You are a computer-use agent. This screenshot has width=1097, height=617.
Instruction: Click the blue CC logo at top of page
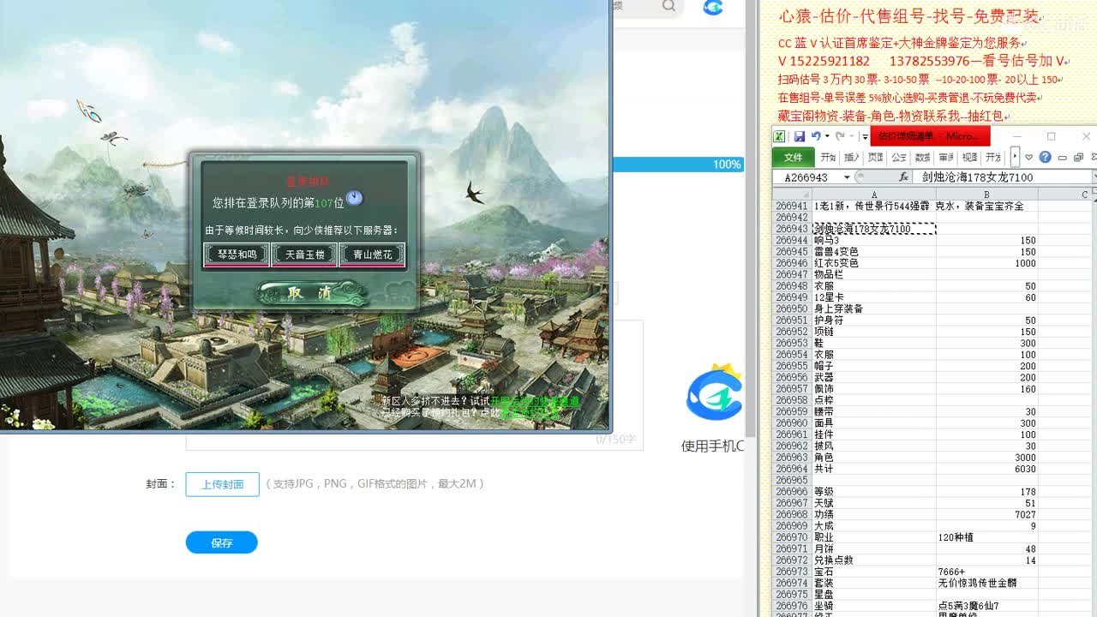(713, 7)
